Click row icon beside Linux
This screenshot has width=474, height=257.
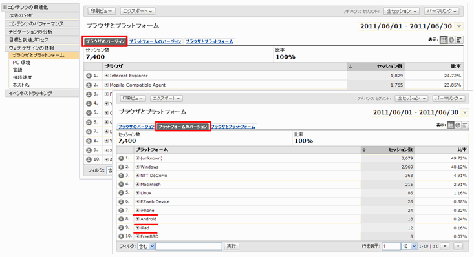[x=121, y=193]
